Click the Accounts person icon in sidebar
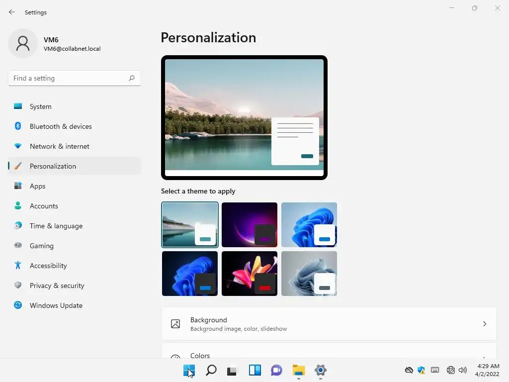 pos(18,205)
